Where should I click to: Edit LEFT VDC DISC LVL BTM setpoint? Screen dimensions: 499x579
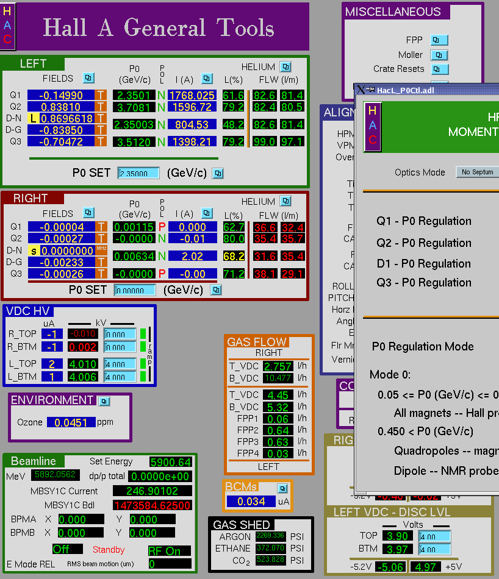(x=435, y=549)
